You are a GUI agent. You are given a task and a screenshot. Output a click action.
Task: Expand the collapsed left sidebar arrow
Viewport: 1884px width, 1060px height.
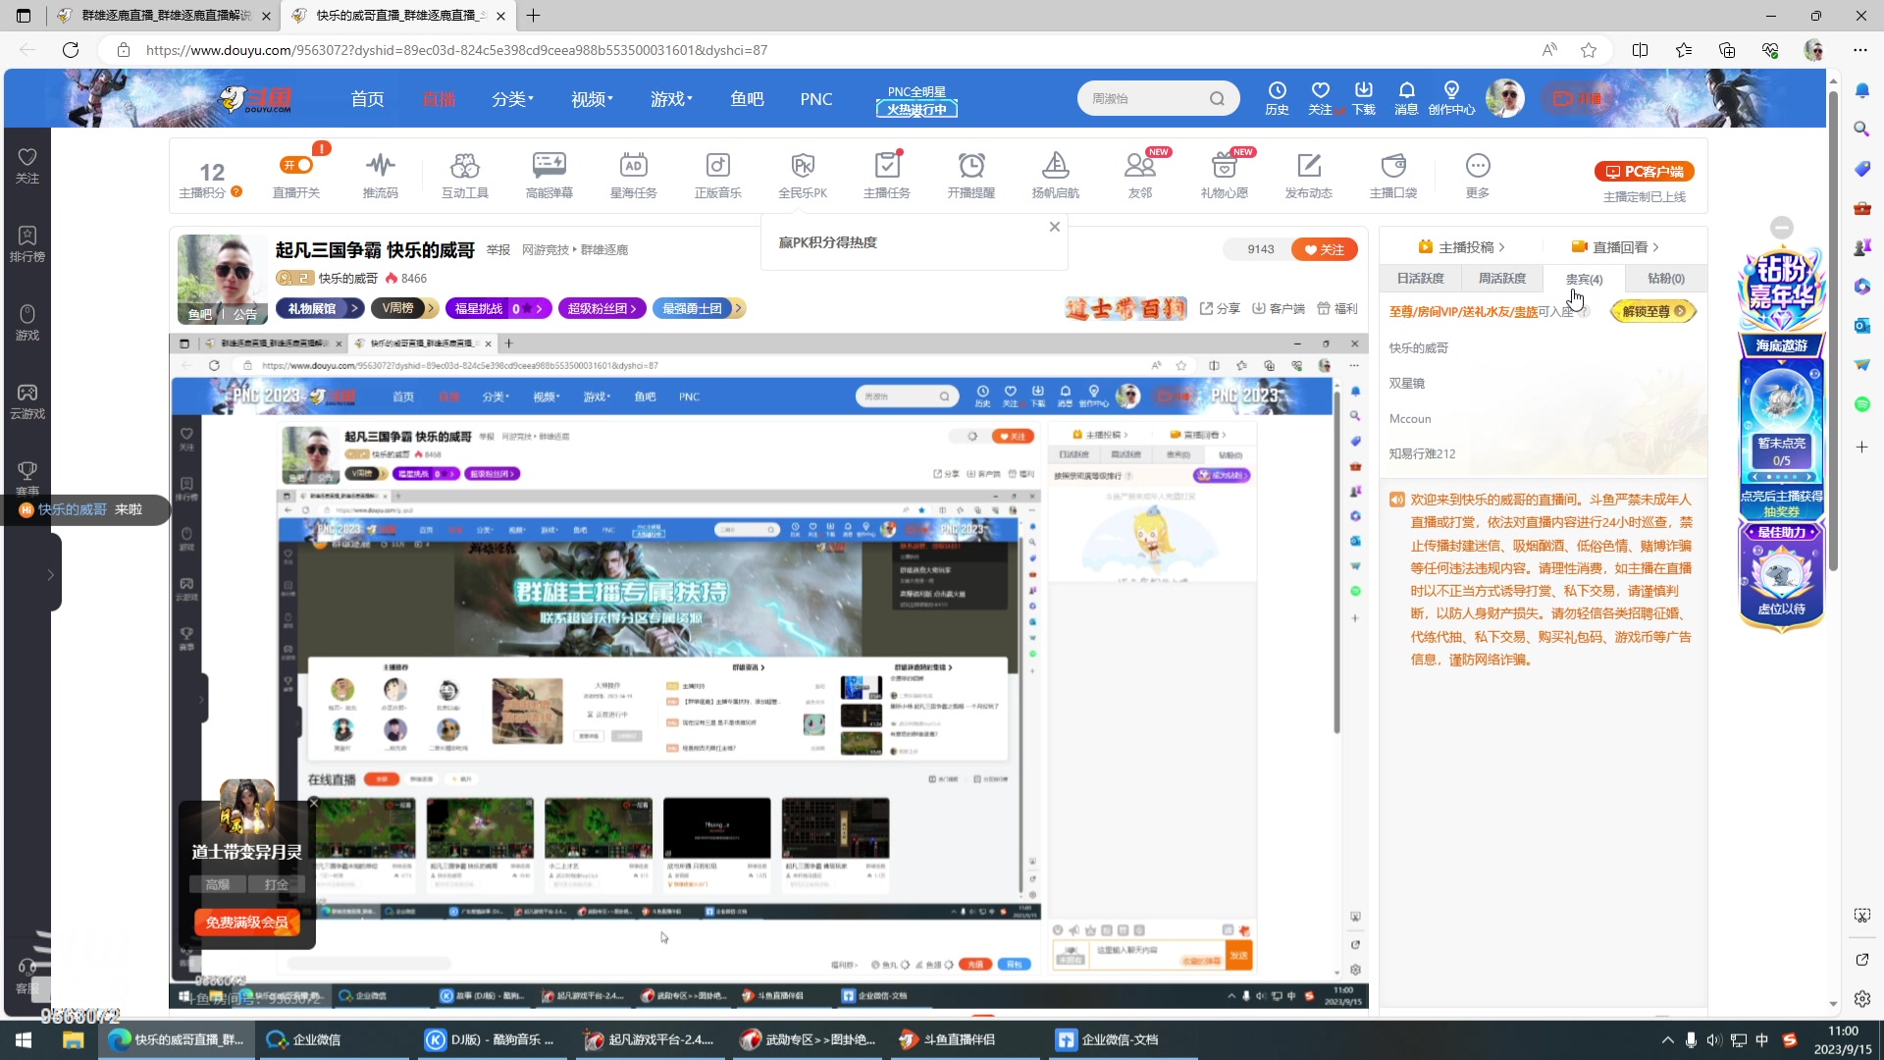coord(51,575)
